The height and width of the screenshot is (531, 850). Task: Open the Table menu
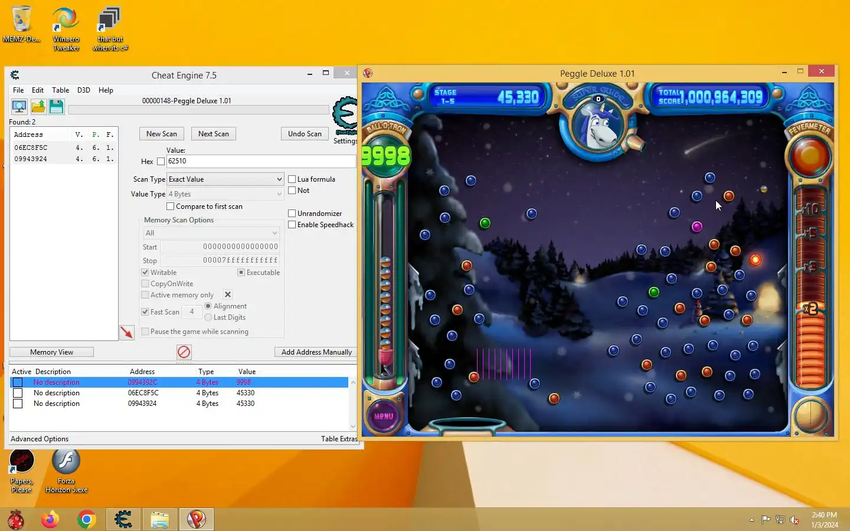pyautogui.click(x=60, y=90)
